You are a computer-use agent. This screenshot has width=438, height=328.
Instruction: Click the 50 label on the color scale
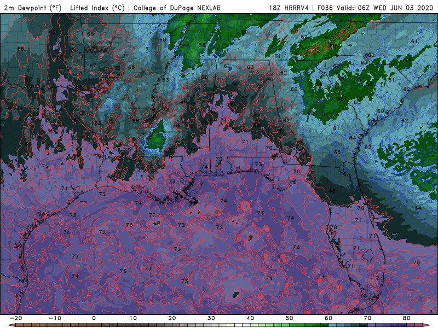pos(290,318)
